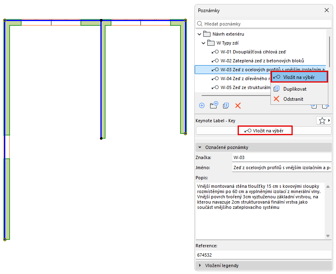Viewport: 336px width, 274px height.
Task: Click the keynote icon beside W-01
Action: (x=215, y=52)
